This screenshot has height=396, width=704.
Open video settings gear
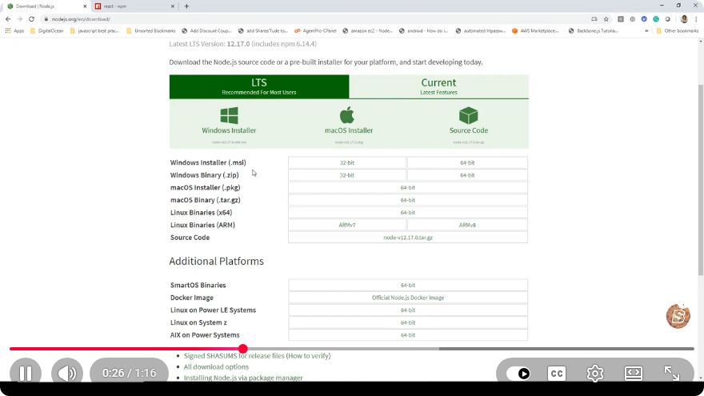595,373
